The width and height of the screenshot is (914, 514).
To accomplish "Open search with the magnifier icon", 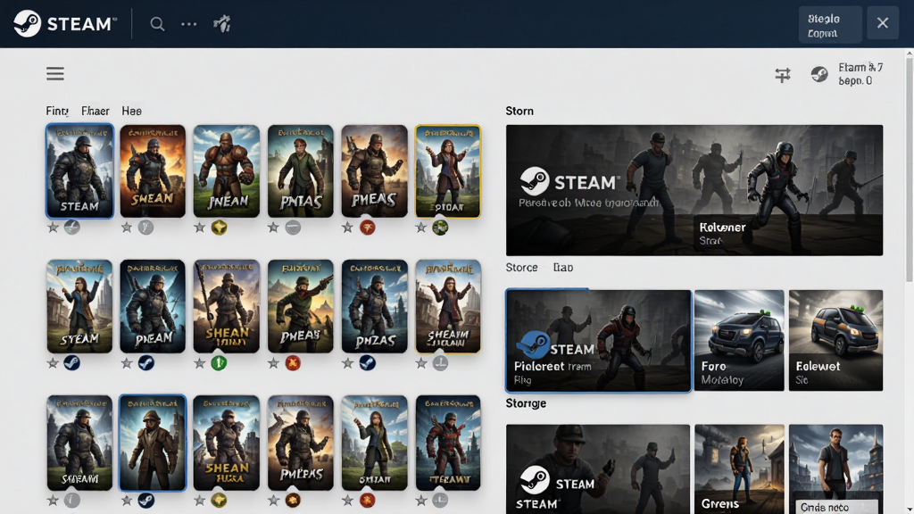I will pos(157,24).
